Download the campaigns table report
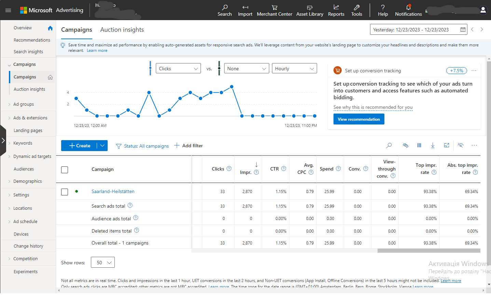Screen dimensions: 491x296 pyautogui.click(x=433, y=146)
